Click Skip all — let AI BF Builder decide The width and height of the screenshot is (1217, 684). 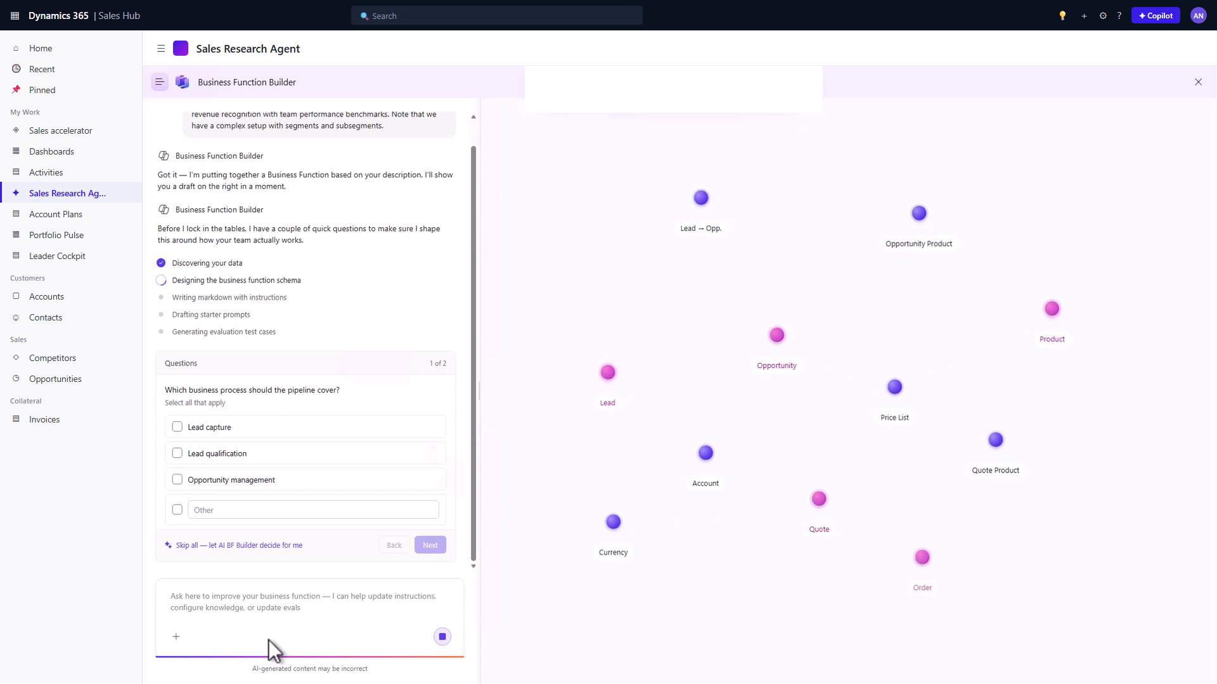(233, 545)
